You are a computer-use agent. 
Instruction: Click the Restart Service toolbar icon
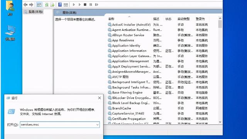96,5
